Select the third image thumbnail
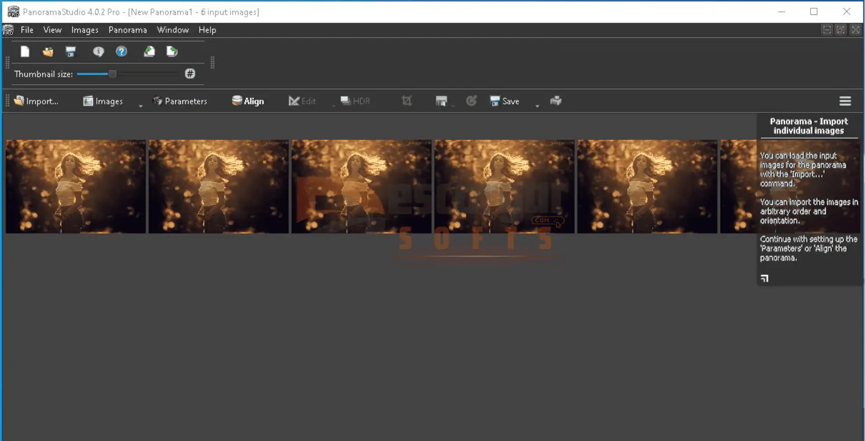Image resolution: width=865 pixels, height=441 pixels. (x=361, y=187)
